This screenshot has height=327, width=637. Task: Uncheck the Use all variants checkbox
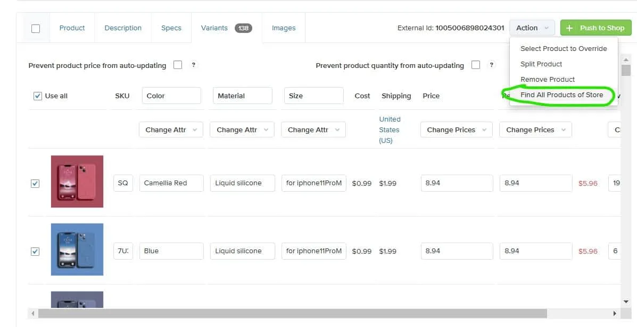tap(37, 96)
